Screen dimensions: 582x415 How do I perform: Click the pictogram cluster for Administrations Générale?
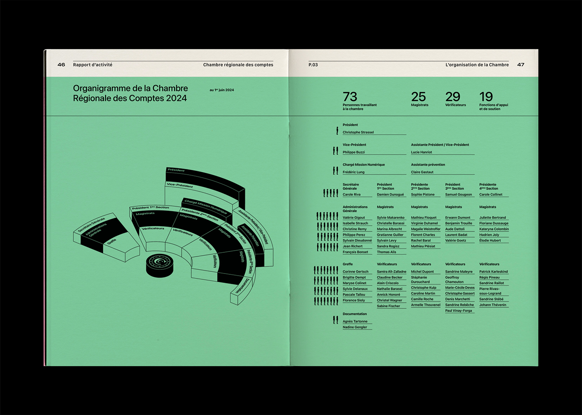[326, 232]
